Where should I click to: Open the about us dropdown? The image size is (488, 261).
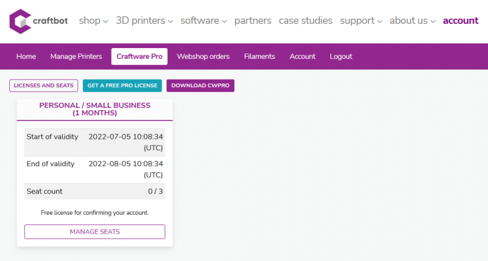pyautogui.click(x=412, y=21)
